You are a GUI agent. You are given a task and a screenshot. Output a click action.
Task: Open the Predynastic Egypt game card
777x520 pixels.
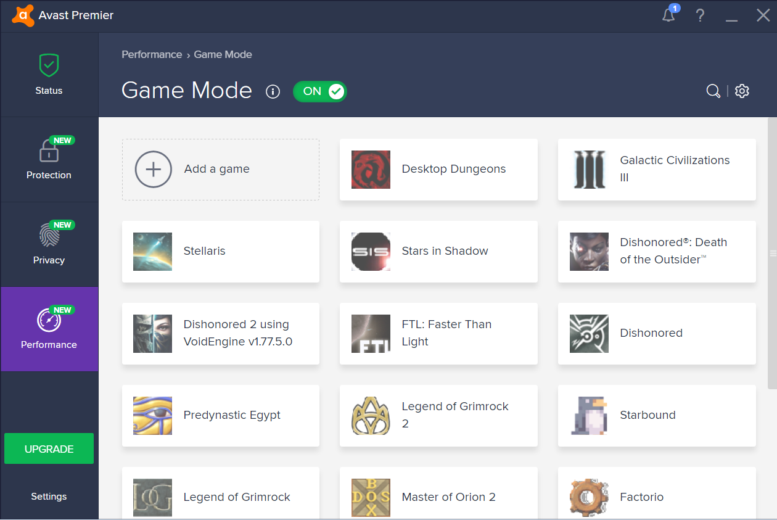[221, 416]
